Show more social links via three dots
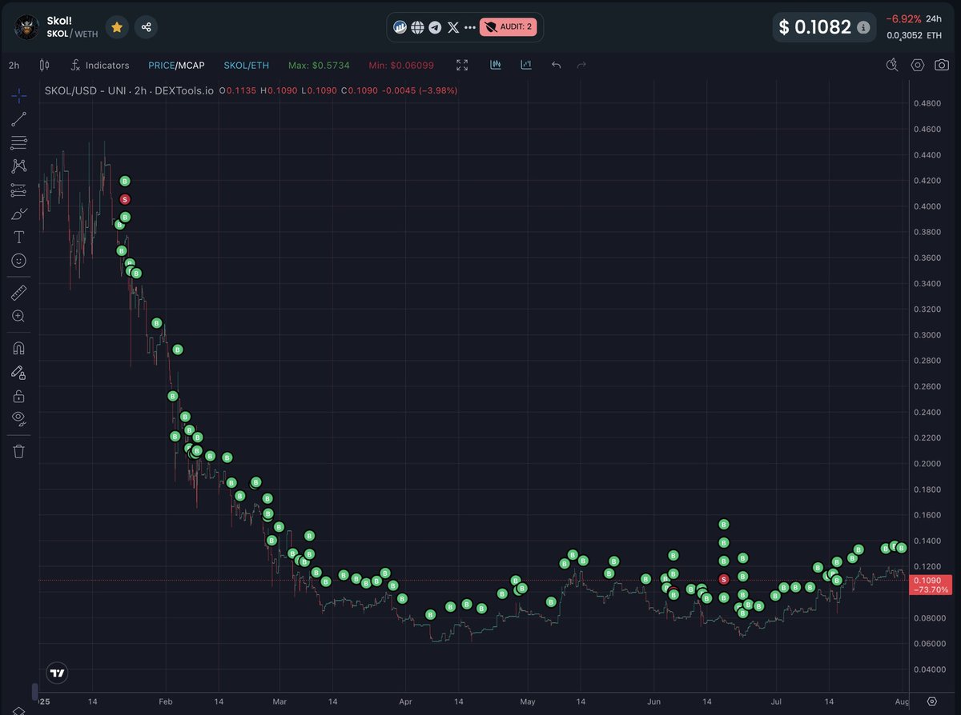Viewport: 961px width, 715px height. tap(470, 27)
